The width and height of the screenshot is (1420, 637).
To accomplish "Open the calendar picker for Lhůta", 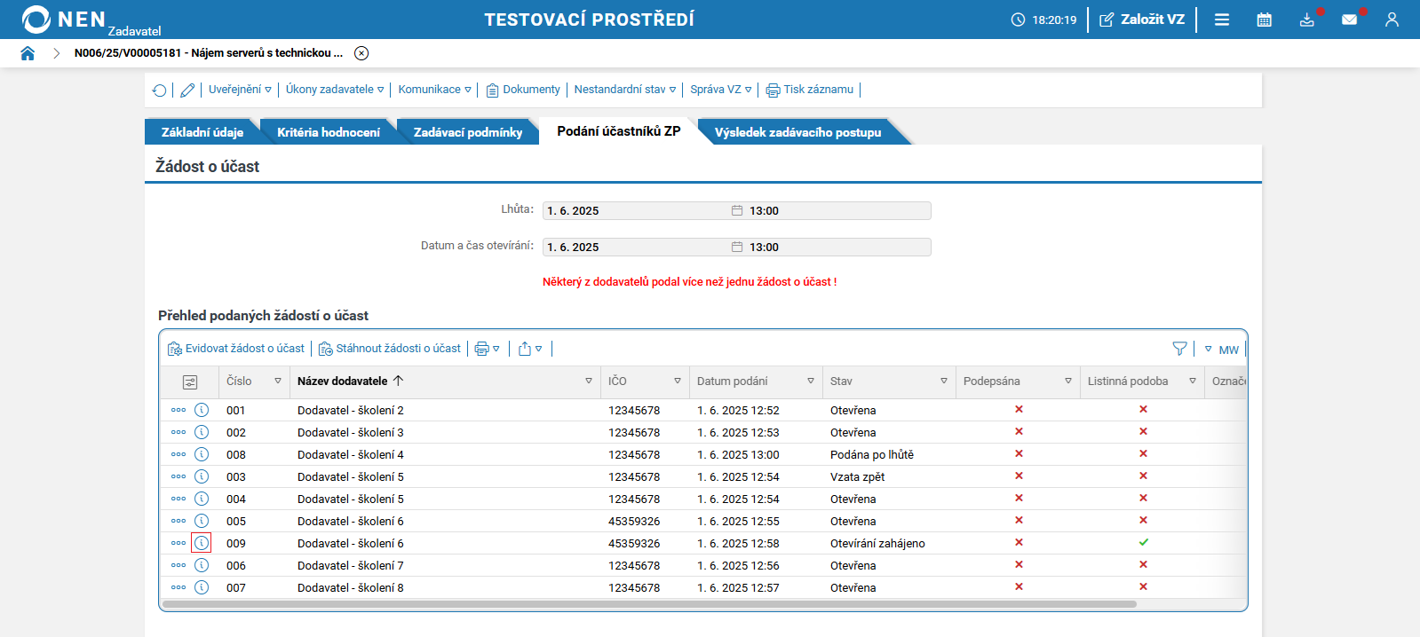I will coord(737,211).
